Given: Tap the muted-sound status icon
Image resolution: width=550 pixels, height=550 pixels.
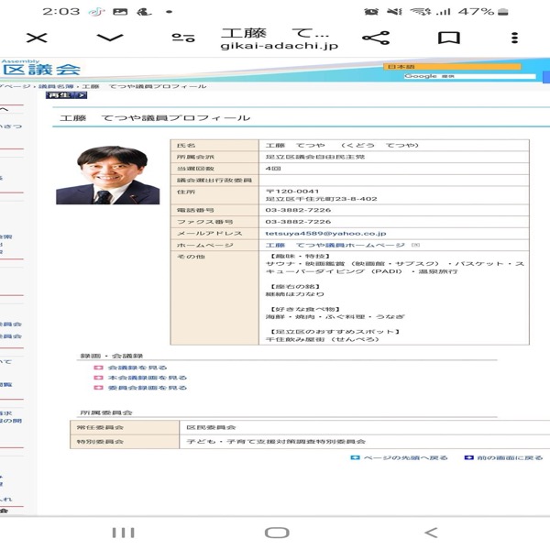Looking at the screenshot, I should (394, 12).
